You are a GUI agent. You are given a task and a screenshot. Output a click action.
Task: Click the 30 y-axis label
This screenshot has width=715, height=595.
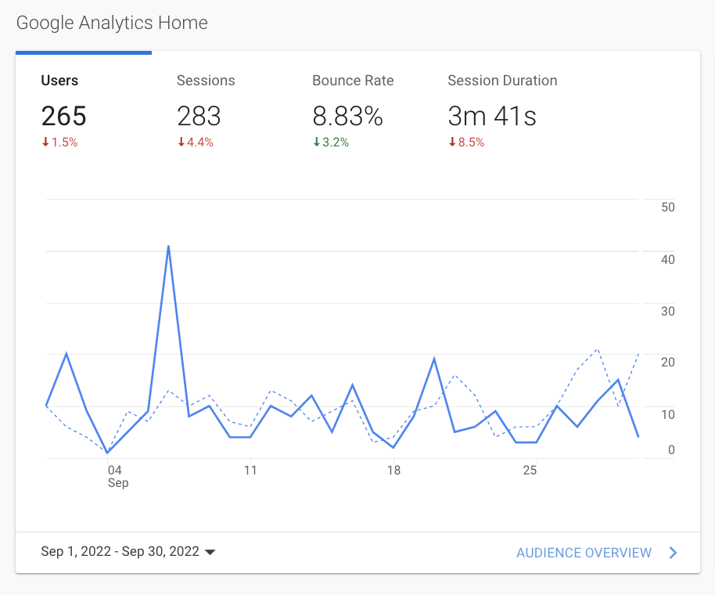coord(667,311)
